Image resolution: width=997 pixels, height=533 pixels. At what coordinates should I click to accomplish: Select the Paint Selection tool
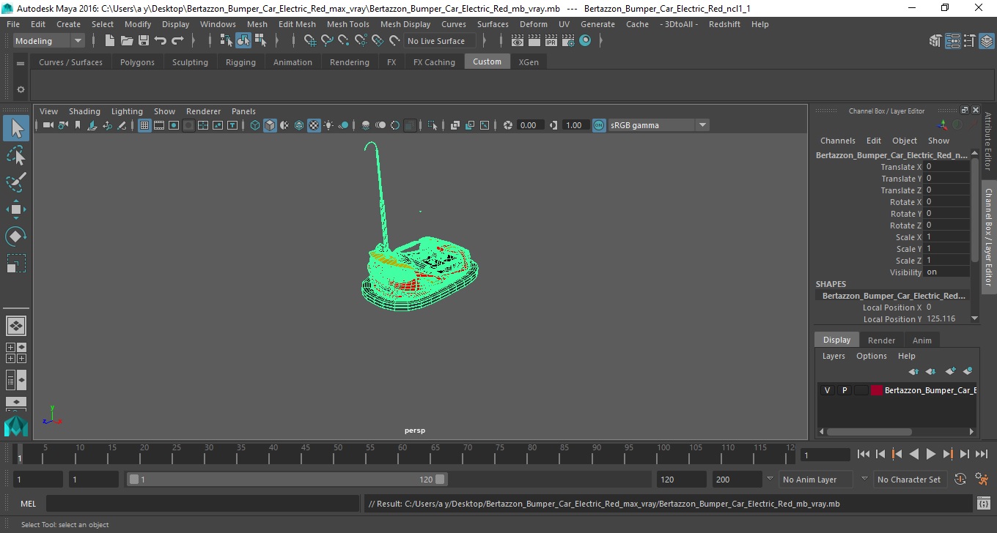(x=16, y=183)
